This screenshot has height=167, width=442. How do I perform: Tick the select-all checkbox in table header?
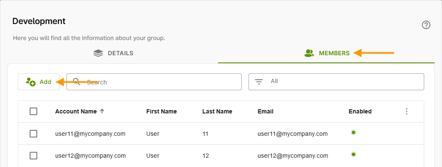coord(33,111)
